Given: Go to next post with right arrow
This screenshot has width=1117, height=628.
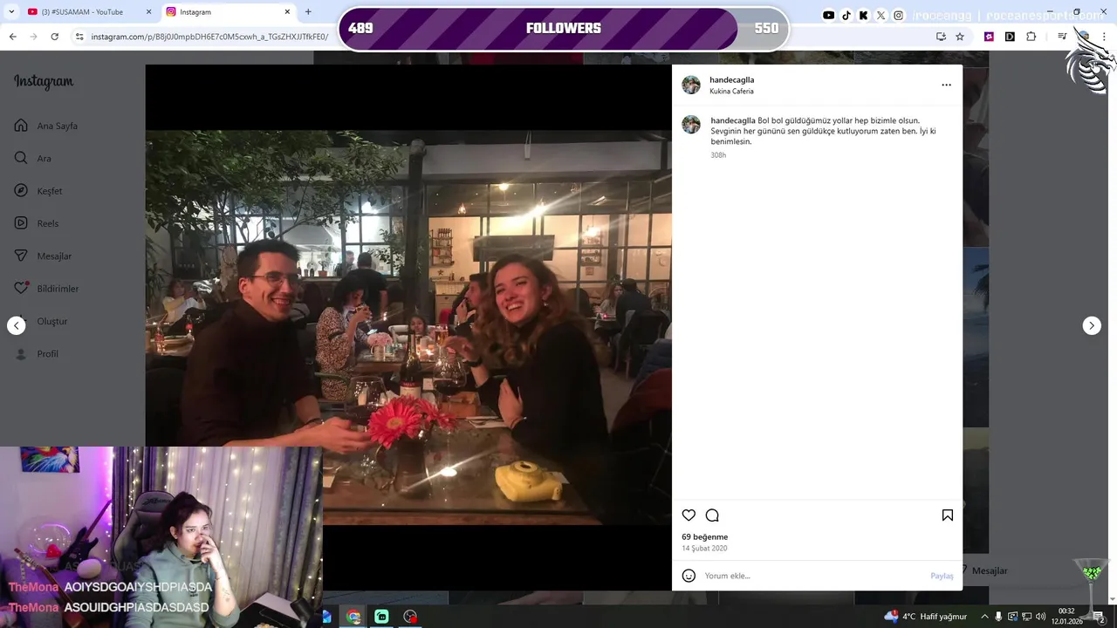Looking at the screenshot, I should click(x=1092, y=325).
